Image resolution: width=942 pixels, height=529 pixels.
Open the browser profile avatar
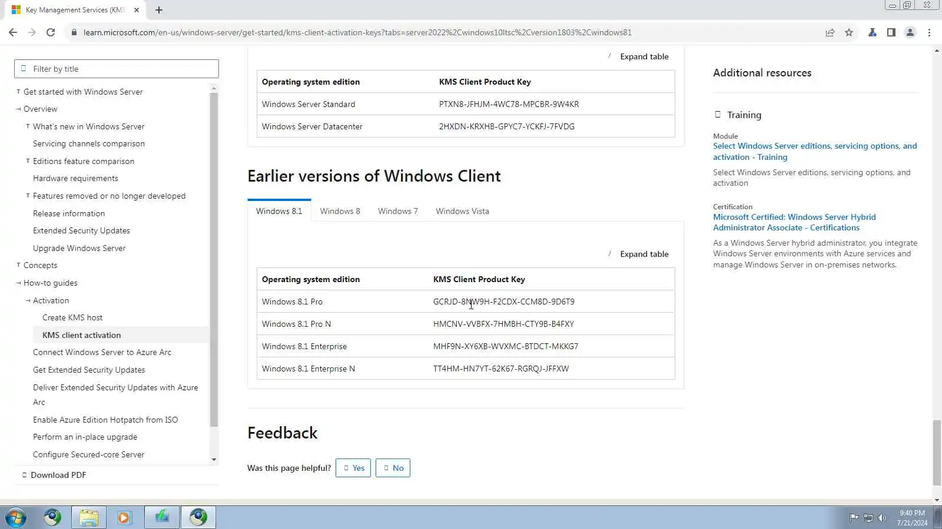point(910,32)
